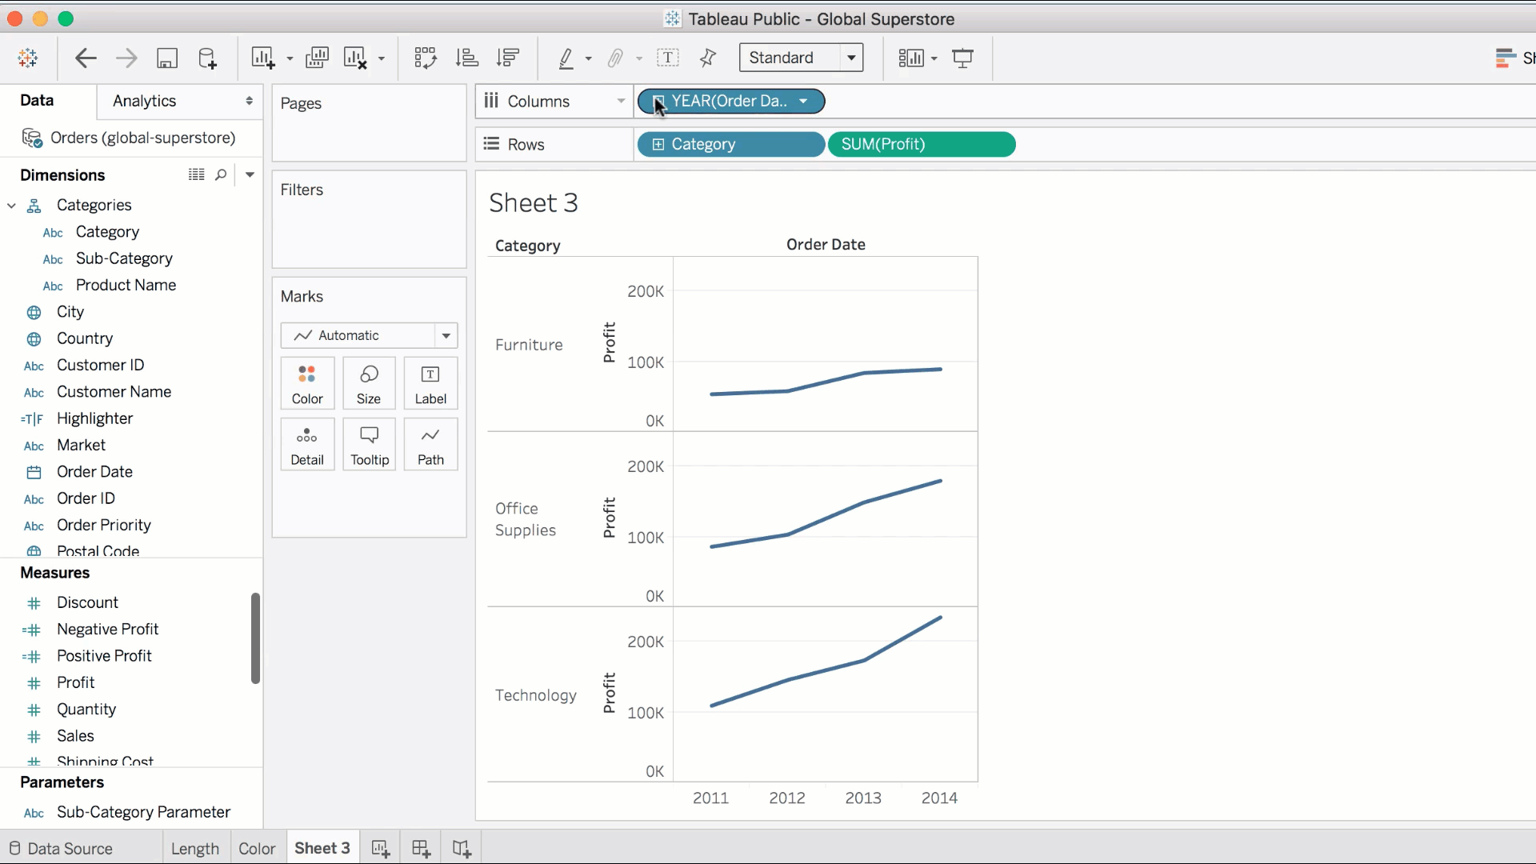Click the Tooltip button in Marks
Screen dimensions: 1536x864
tap(369, 445)
